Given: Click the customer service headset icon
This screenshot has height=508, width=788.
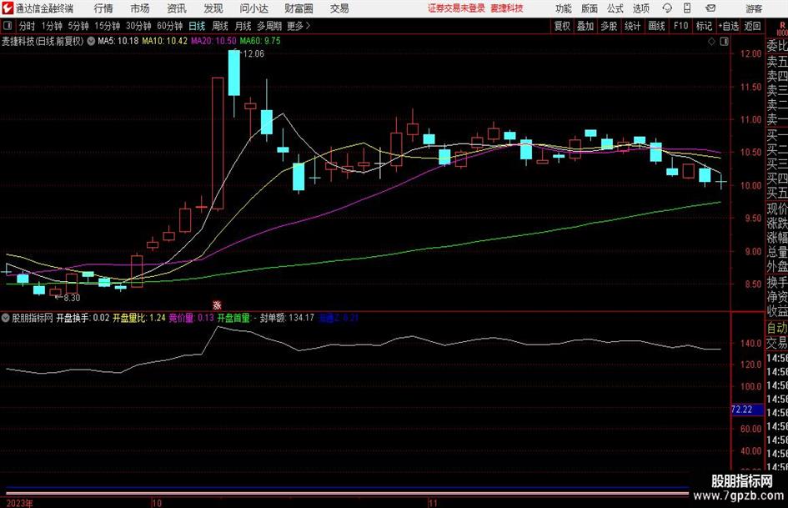Looking at the screenshot, I should click(667, 8).
